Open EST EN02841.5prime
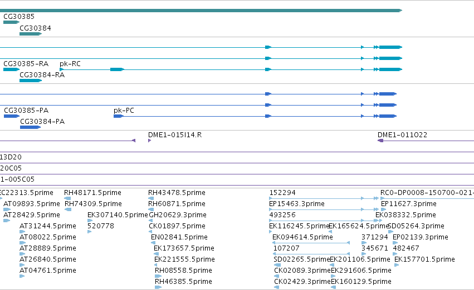 coord(179,237)
